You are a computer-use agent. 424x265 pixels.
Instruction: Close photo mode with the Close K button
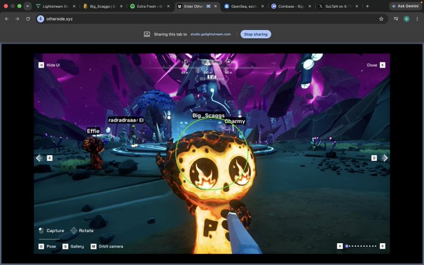coord(375,65)
